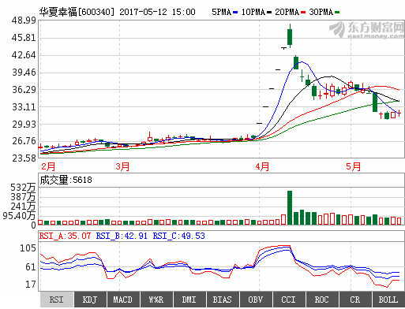The height and width of the screenshot is (309, 405).
Task: Click the red 20PMA legend swatch
Action: coord(303,12)
